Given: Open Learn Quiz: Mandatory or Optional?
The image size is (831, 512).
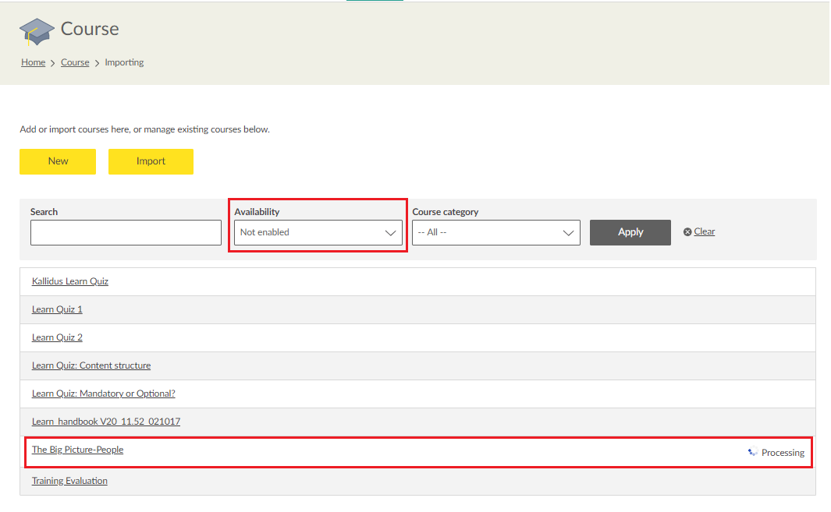Looking at the screenshot, I should tap(103, 394).
